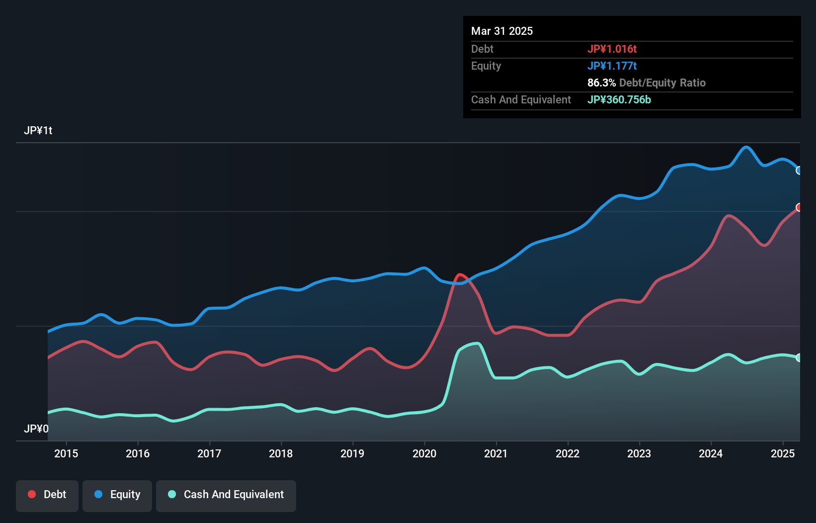
Task: Click the 2018 x-axis label
Action: 281,453
